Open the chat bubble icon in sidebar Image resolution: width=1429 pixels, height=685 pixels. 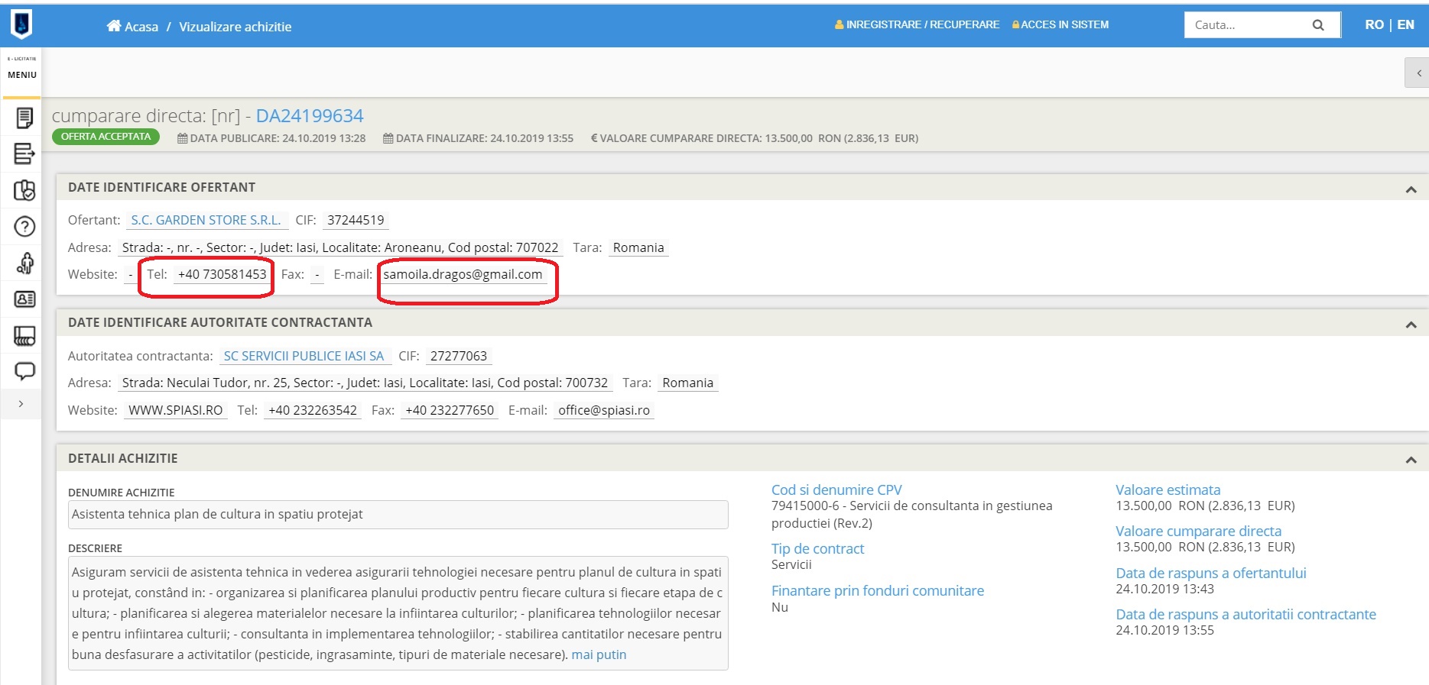pyautogui.click(x=24, y=372)
